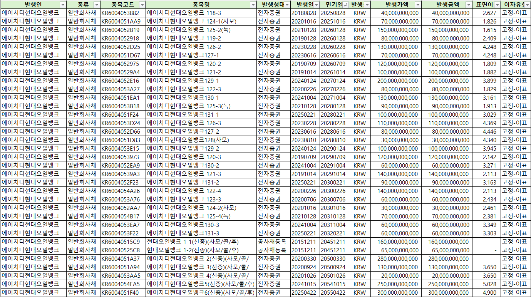
Task: Select issue date cell 20230810
Action: click(305, 140)
